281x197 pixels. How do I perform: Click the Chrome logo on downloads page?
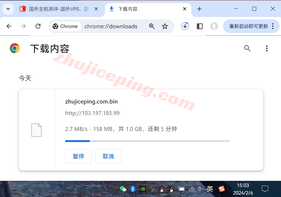pos(15,48)
